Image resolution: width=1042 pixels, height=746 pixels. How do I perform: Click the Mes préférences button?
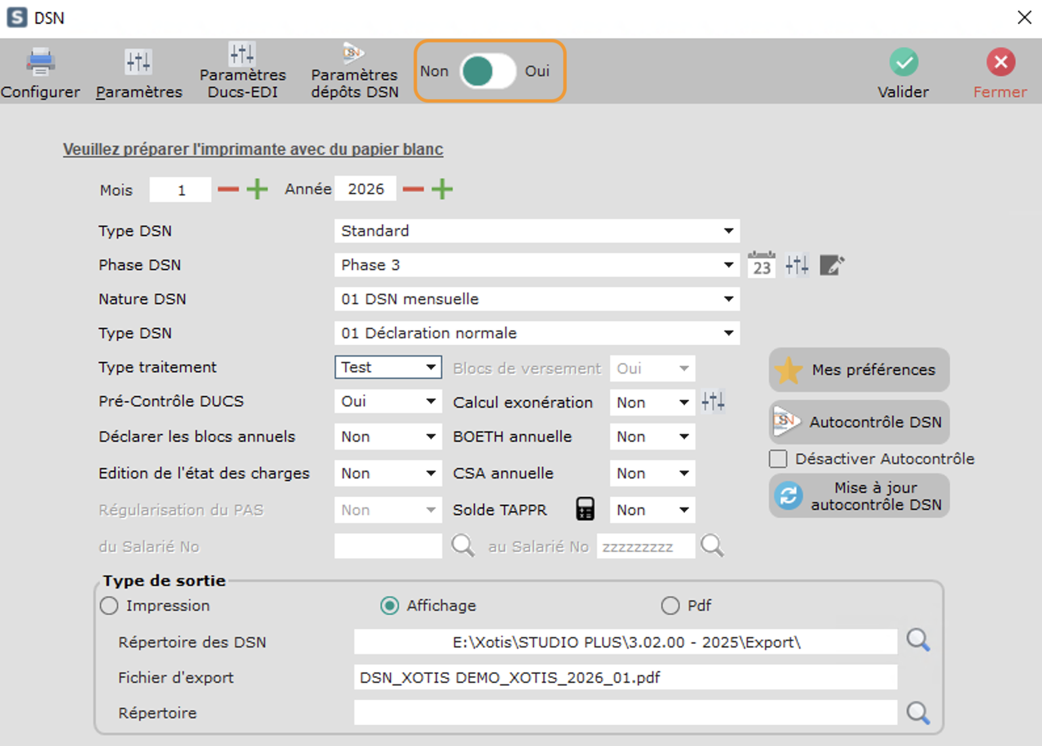click(859, 370)
